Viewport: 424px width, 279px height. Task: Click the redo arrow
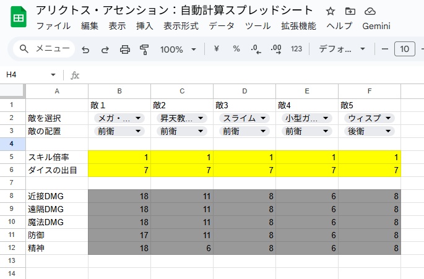tap(105, 49)
